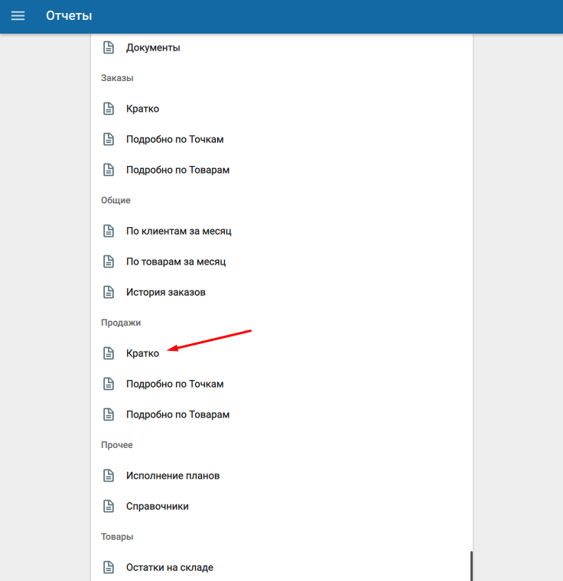
Task: Click the icon beside Исполнение планов
Action: 109,476
